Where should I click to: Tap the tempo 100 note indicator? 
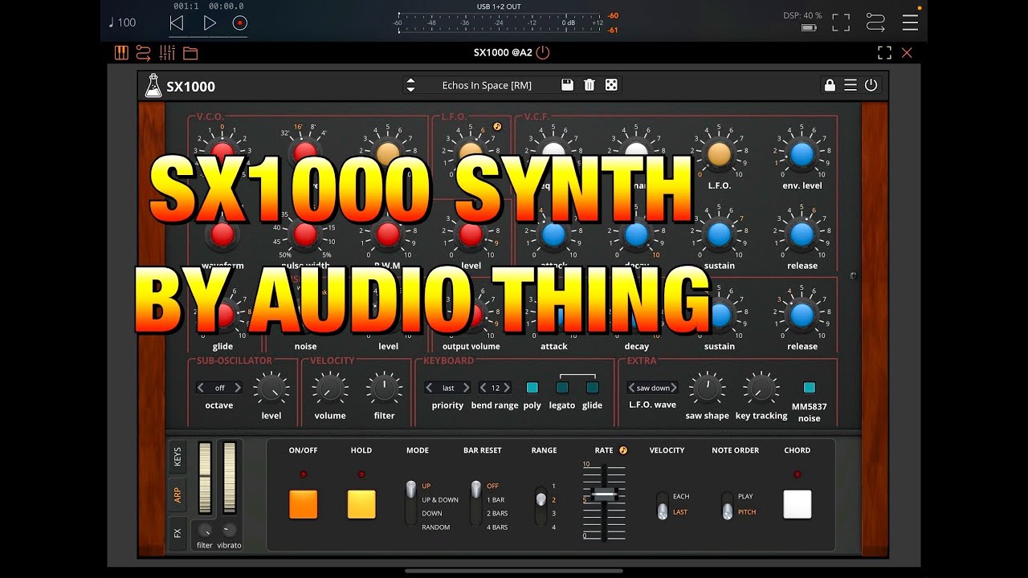(x=123, y=22)
